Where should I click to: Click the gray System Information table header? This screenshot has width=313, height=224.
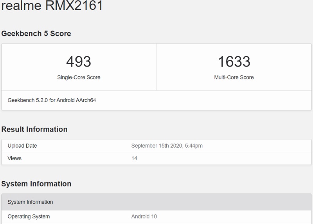pyautogui.click(x=156, y=202)
